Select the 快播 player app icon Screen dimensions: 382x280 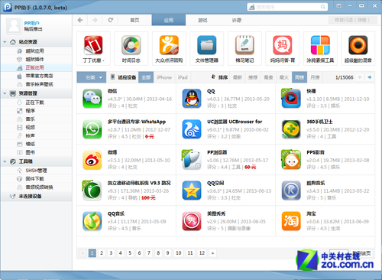click(x=291, y=99)
